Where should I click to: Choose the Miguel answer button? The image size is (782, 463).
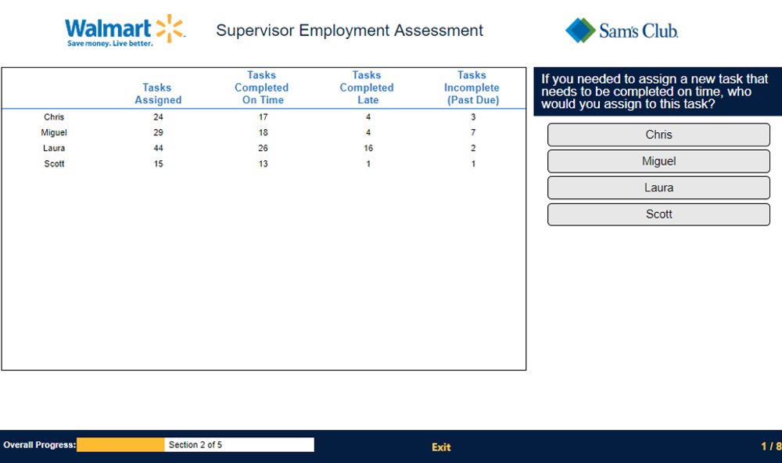tap(658, 161)
